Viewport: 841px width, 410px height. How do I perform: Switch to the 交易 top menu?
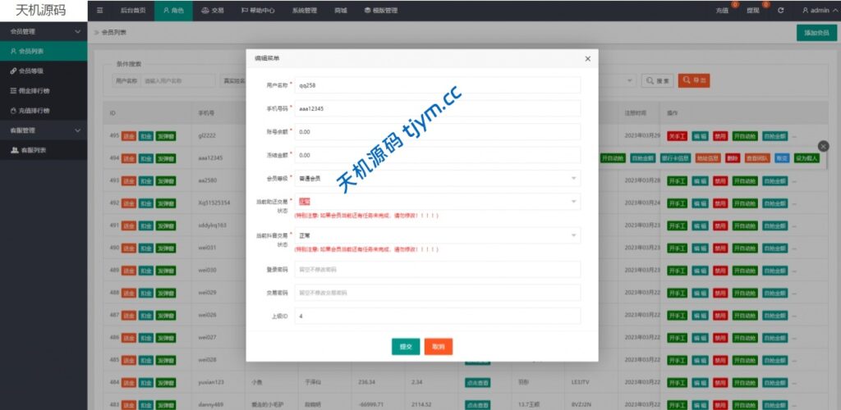pos(213,11)
